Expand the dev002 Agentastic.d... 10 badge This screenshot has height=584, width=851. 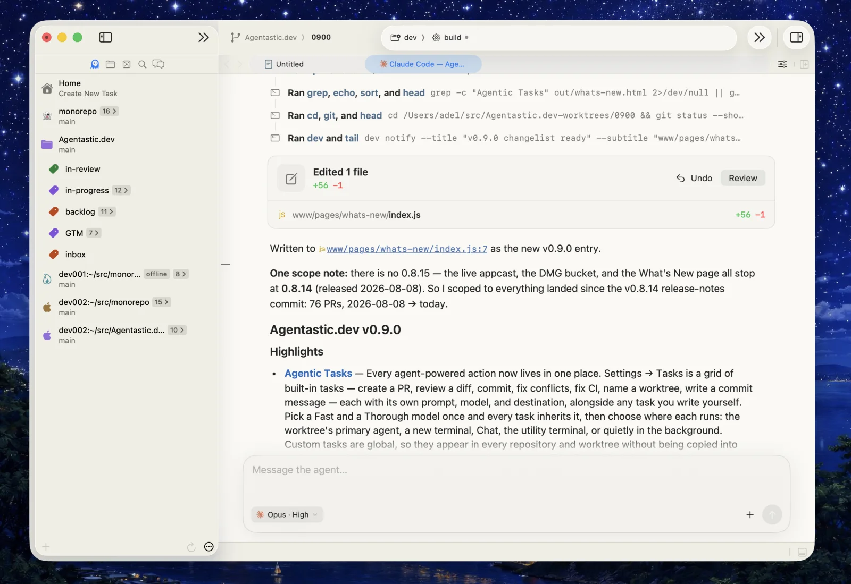pyautogui.click(x=177, y=330)
